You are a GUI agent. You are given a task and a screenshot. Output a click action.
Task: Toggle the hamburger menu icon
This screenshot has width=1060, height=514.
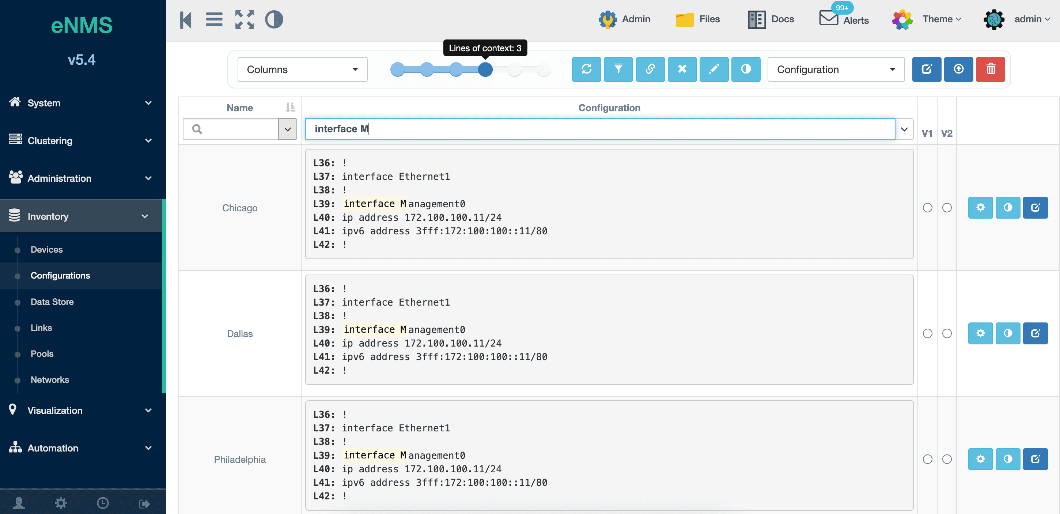tap(214, 20)
